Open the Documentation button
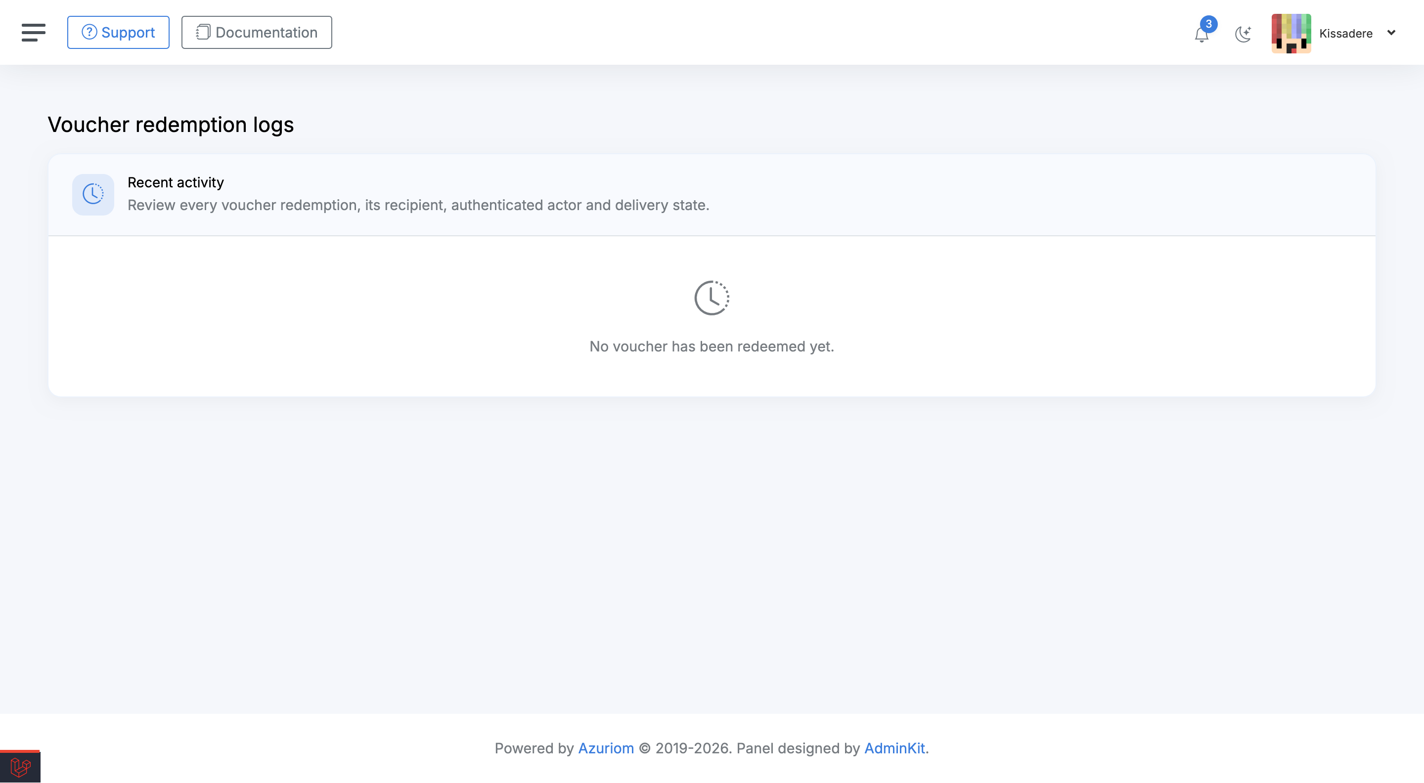Viewport: 1424px width, 783px height. click(257, 33)
